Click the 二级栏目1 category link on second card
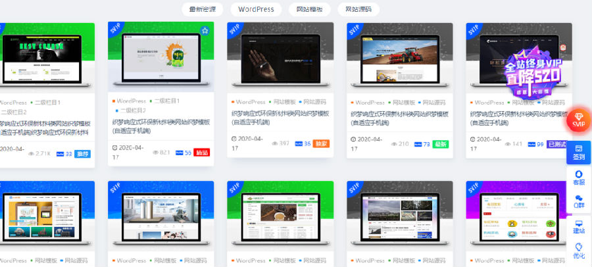Image resolution: width=592 pixels, height=267 pixels. click(x=170, y=102)
